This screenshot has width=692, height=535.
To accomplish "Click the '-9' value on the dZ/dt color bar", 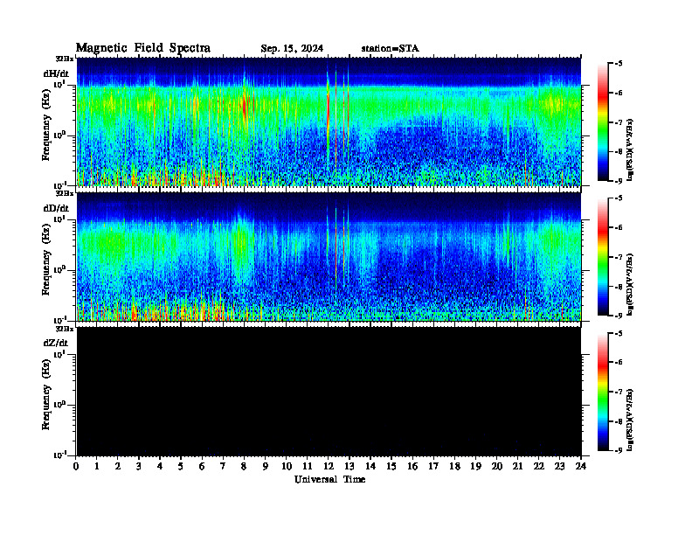I will click(x=619, y=450).
